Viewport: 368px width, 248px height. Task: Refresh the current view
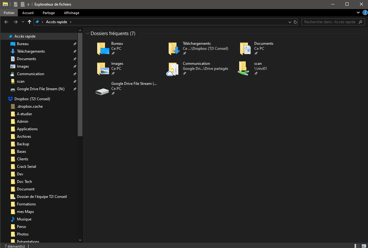pos(295,22)
